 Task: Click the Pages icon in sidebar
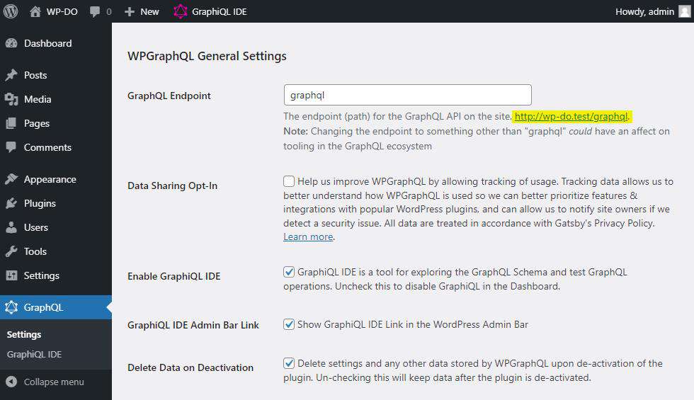point(11,123)
